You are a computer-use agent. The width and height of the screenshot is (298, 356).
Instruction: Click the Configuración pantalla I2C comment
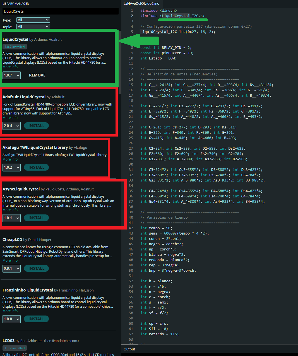pyautogui.click(x=196, y=27)
